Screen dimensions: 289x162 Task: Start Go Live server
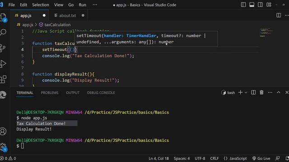click(261, 158)
